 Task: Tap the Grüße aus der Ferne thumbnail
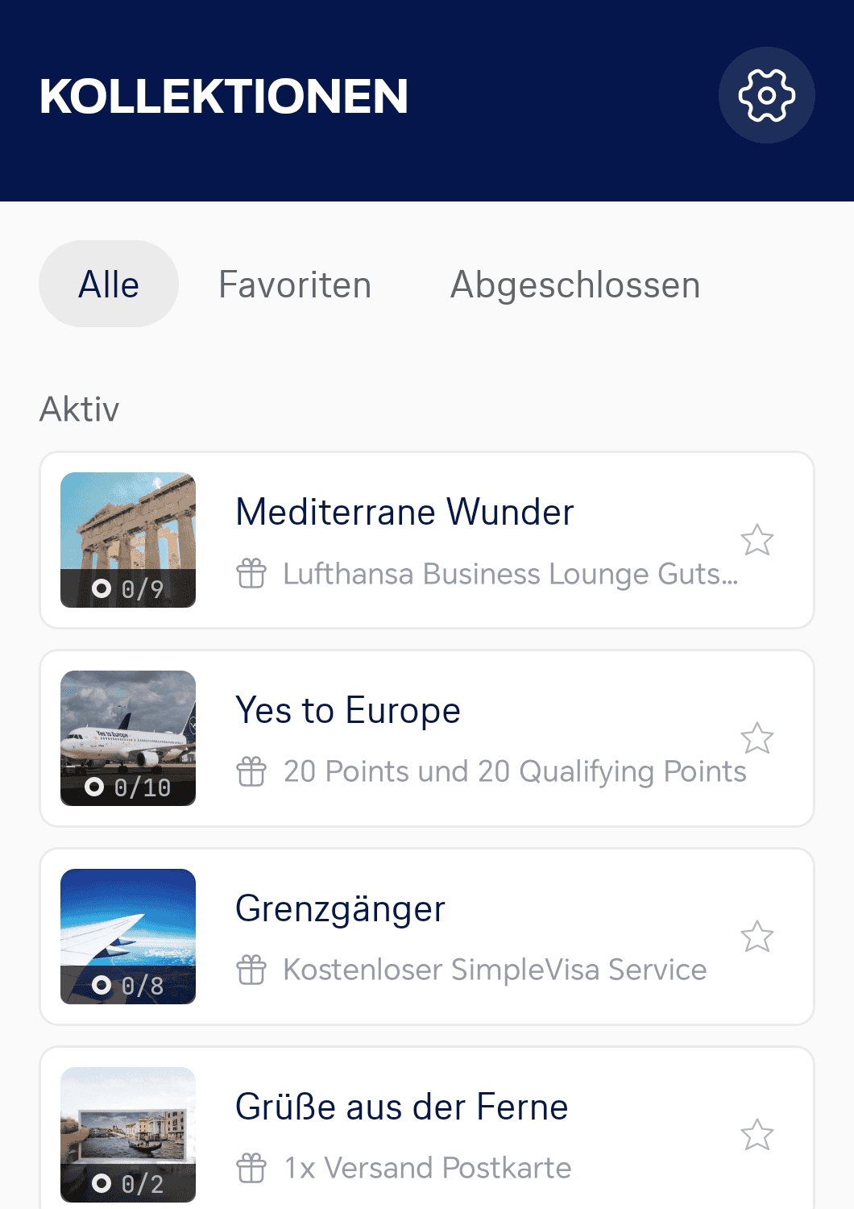(128, 1134)
